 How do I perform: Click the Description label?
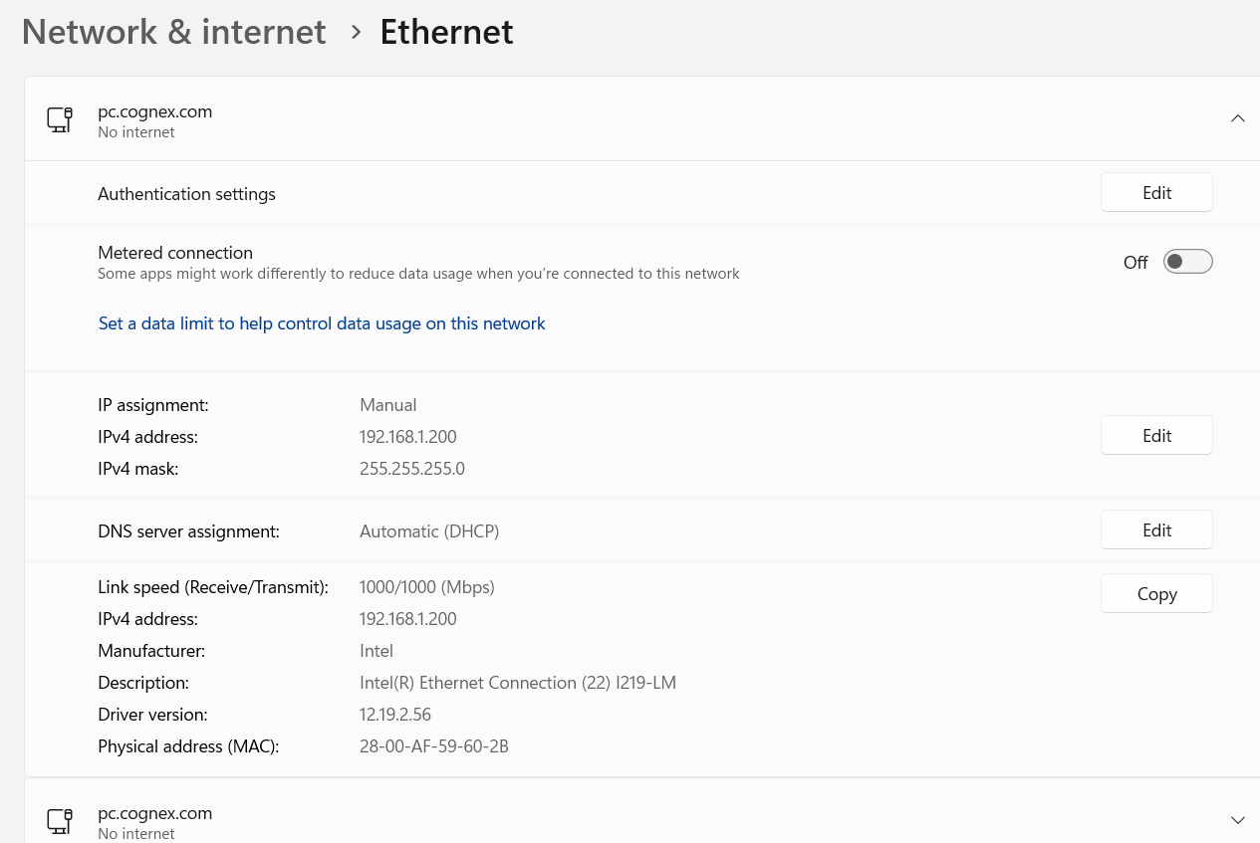[143, 683]
